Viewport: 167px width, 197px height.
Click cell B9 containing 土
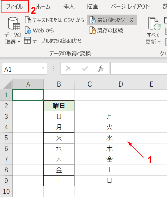pos(59,181)
